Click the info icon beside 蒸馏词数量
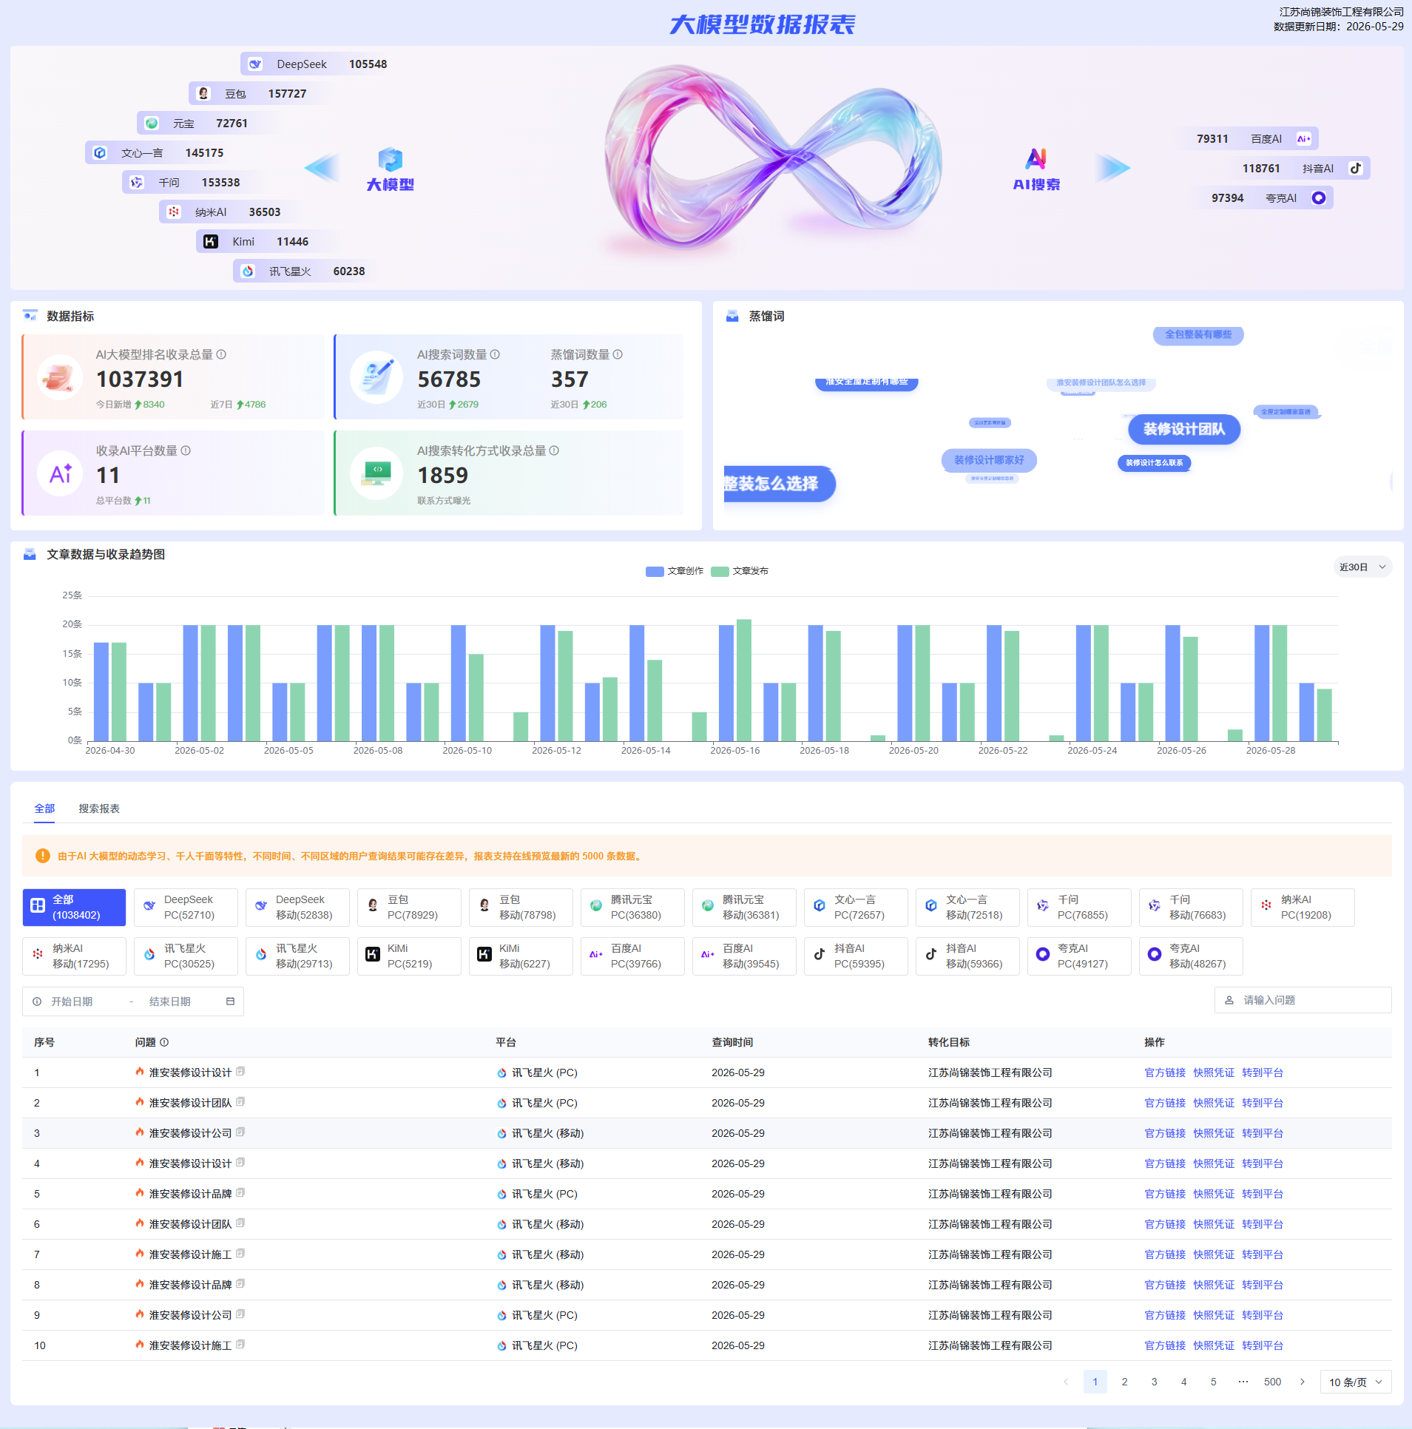Viewport: 1412px width, 1429px height. [x=618, y=354]
